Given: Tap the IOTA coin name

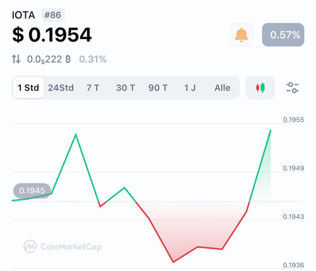Looking at the screenshot, I should tap(23, 15).
